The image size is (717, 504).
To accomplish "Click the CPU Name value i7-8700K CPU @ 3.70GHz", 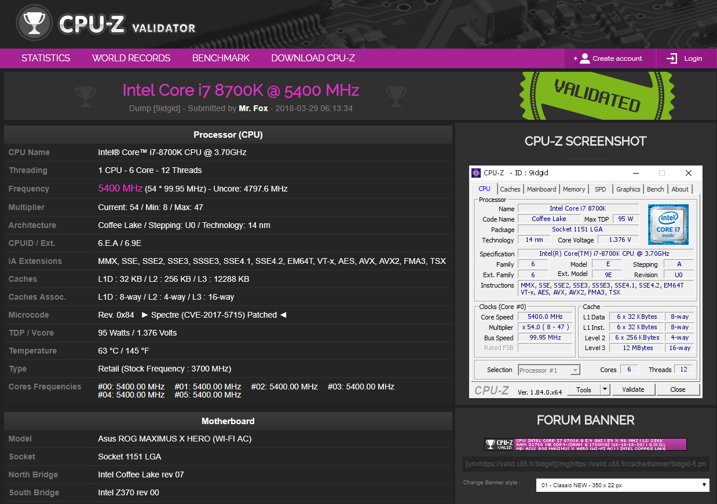I will pyautogui.click(x=172, y=152).
